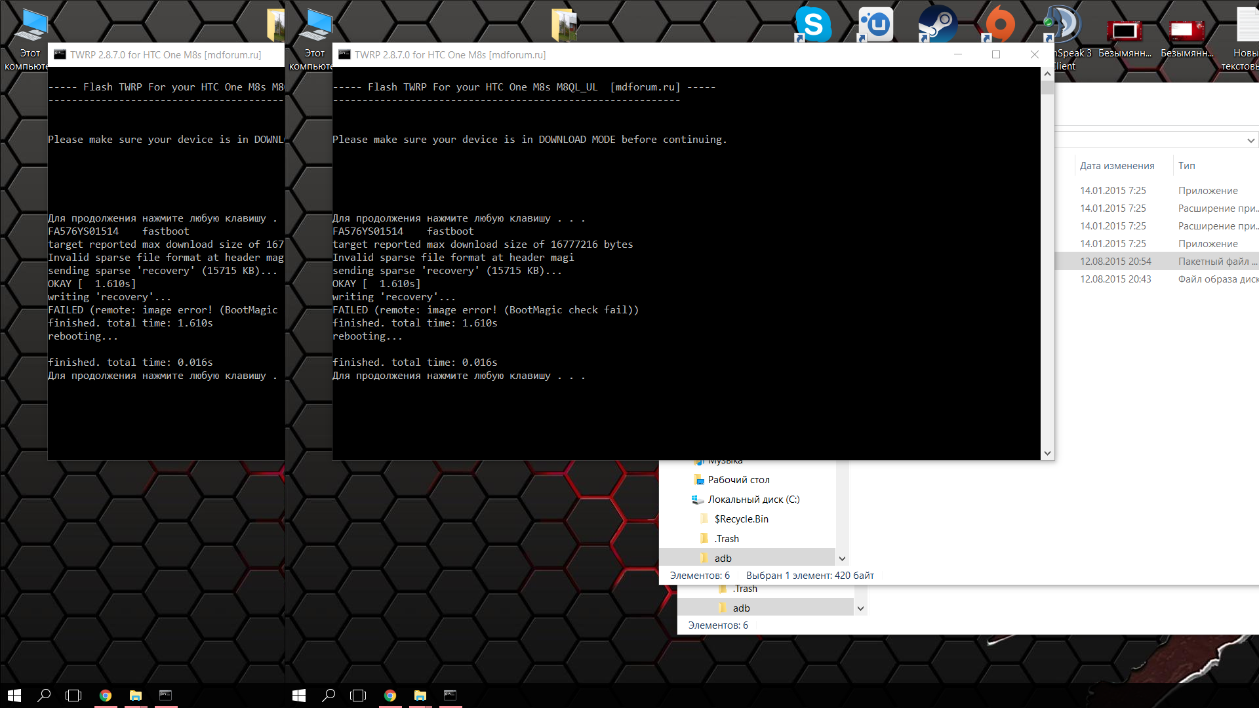Select the Файл образа диска row
Image resolution: width=1259 pixels, height=708 pixels.
1157,279
